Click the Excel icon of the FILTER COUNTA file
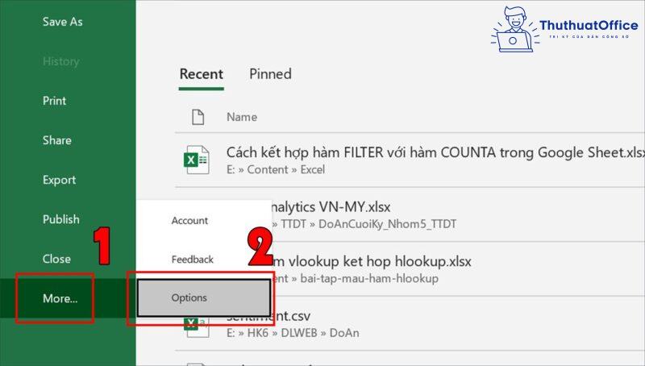The width and height of the screenshot is (645, 366). tap(196, 160)
